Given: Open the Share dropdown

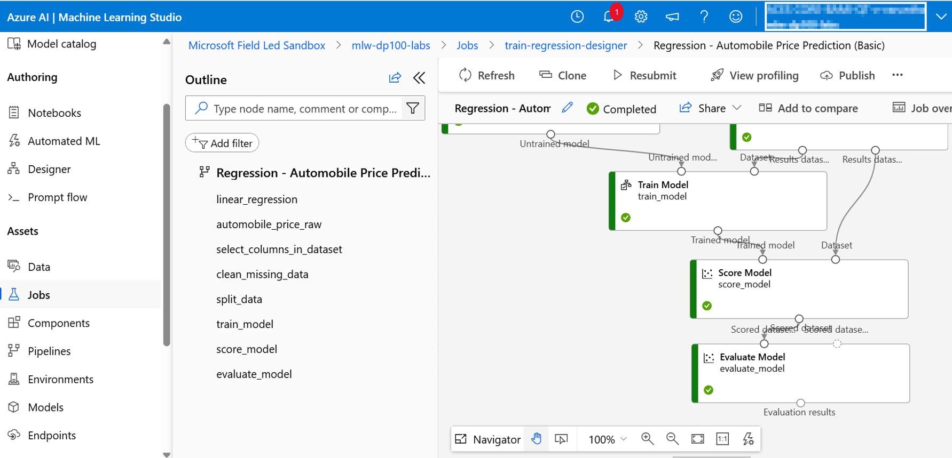Looking at the screenshot, I should coord(710,108).
